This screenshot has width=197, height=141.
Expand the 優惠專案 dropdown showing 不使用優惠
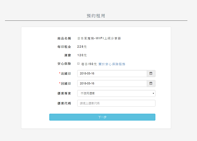point(116,94)
